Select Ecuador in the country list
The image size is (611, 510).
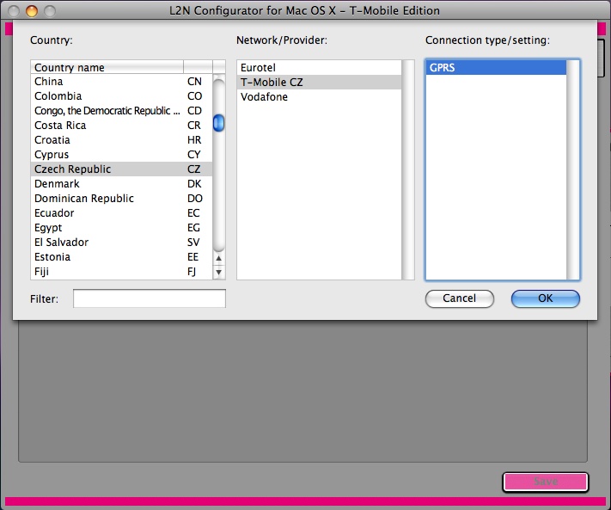[121, 213]
